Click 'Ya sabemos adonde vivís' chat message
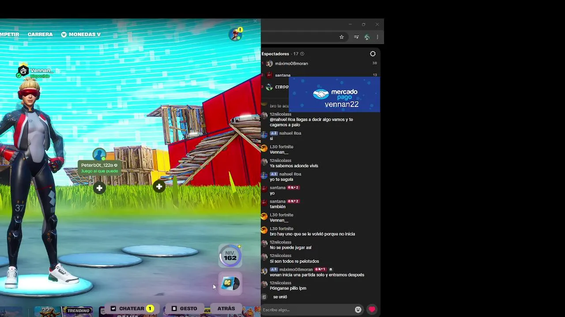This screenshot has height=317, width=565. [294, 166]
